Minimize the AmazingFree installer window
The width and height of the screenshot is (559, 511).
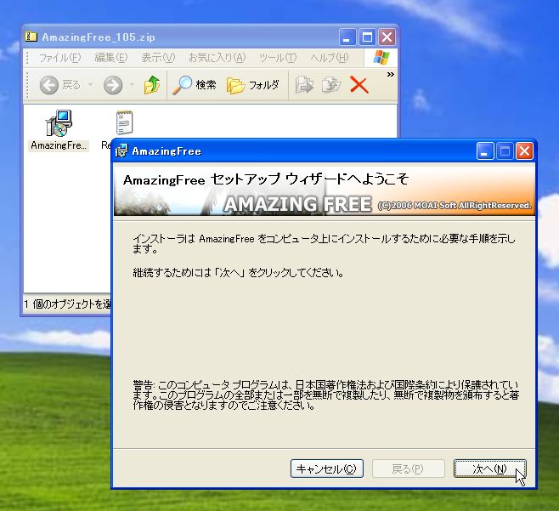(485, 151)
